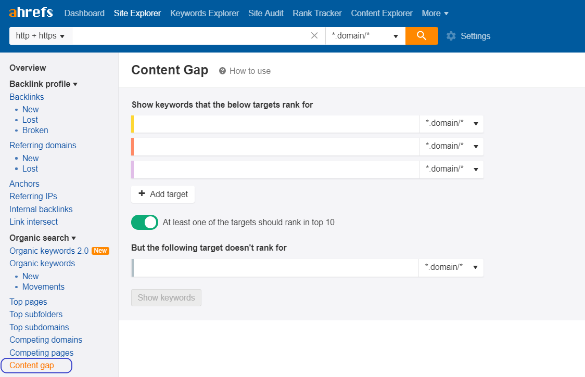Toggle off the top 10 ranking switch
Viewport: 585px width, 377px height.
145,222
